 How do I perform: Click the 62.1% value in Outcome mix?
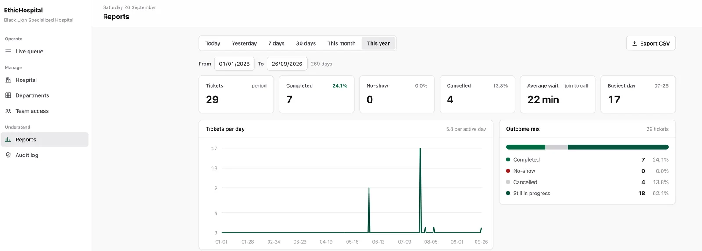(x=661, y=193)
